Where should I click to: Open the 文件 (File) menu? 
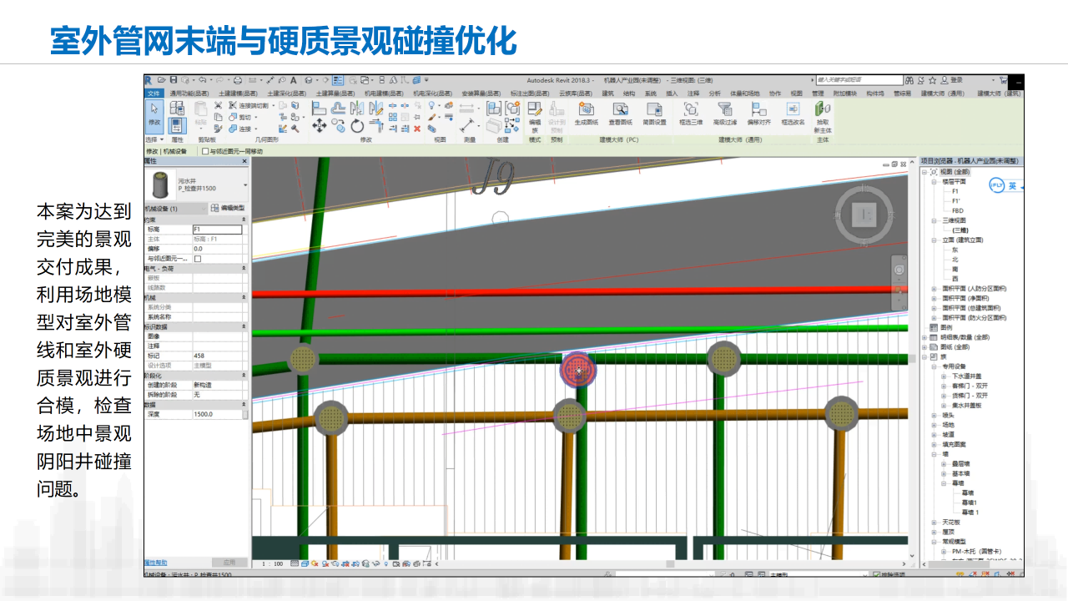154,94
